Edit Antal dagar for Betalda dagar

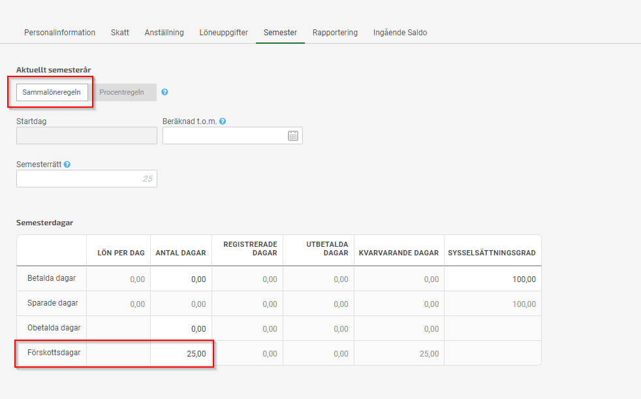click(x=181, y=279)
